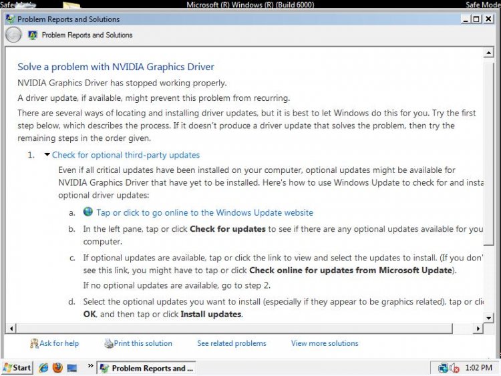Open See related problems link
Image resolution: width=501 pixels, height=376 pixels.
(x=232, y=343)
